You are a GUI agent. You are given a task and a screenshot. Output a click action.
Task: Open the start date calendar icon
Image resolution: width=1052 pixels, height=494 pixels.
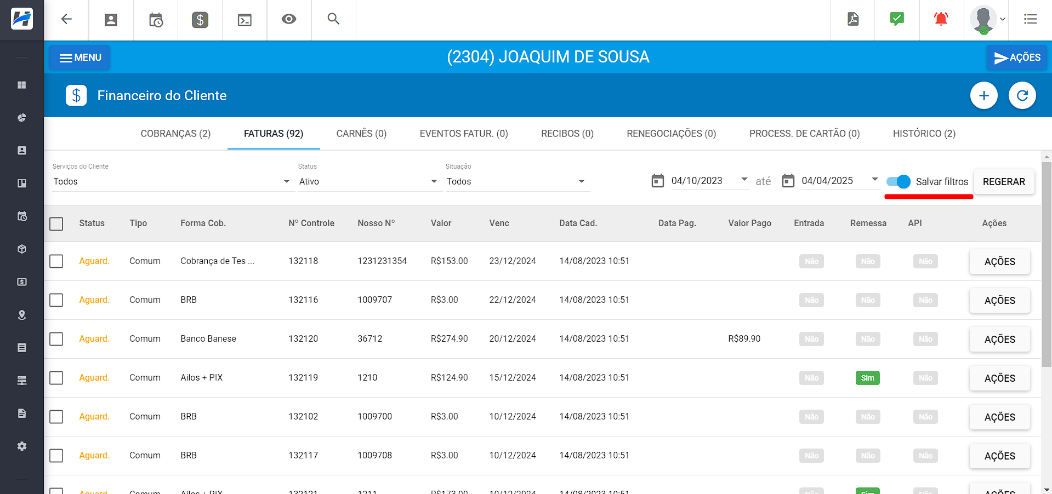tap(657, 181)
